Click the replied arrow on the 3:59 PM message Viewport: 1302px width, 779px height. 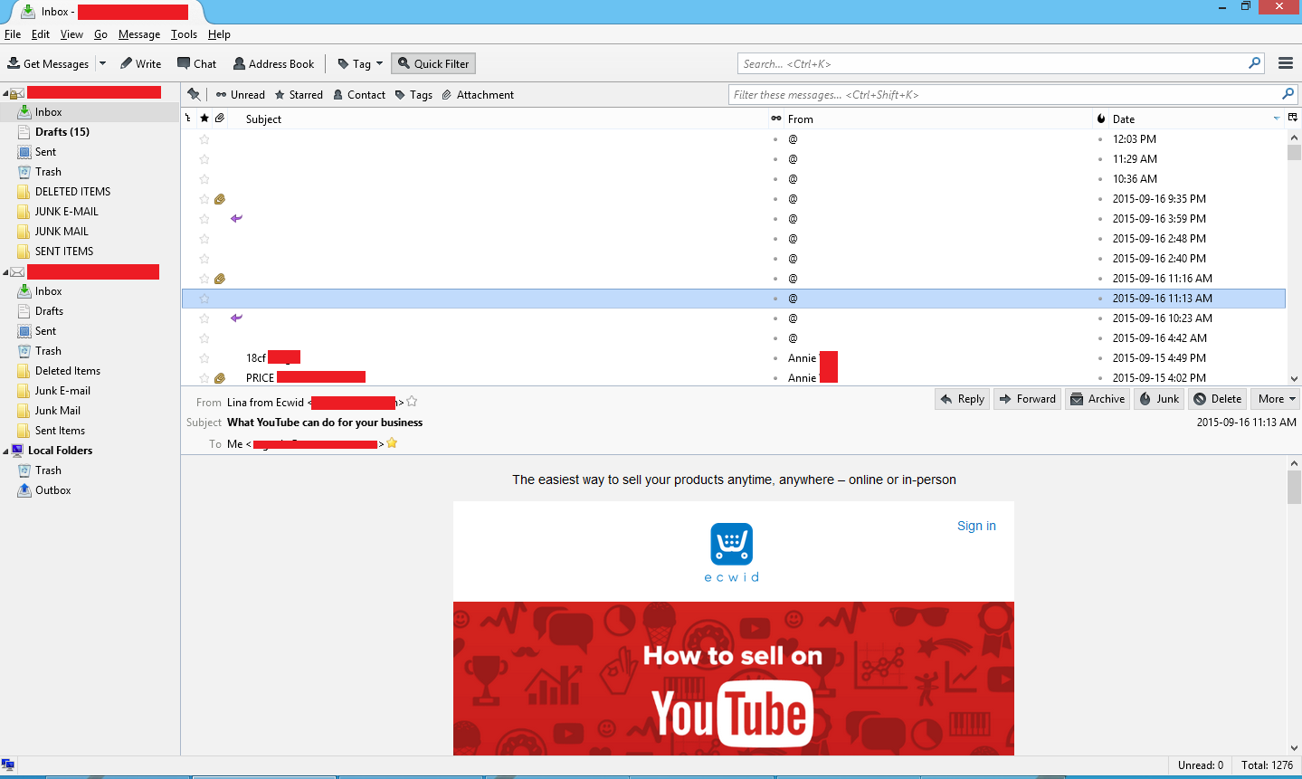pos(236,219)
